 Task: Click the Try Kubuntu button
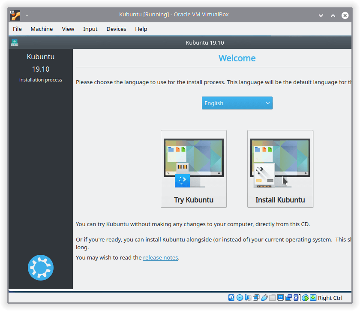[x=194, y=169]
